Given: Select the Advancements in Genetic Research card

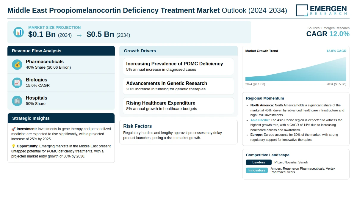Looking at the screenshot, I should pyautogui.click(x=178, y=86).
